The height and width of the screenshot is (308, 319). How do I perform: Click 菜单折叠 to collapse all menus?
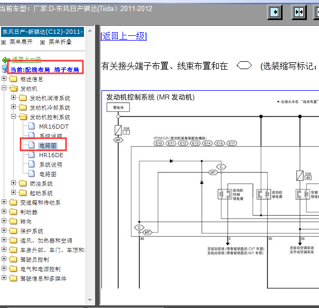point(60,42)
